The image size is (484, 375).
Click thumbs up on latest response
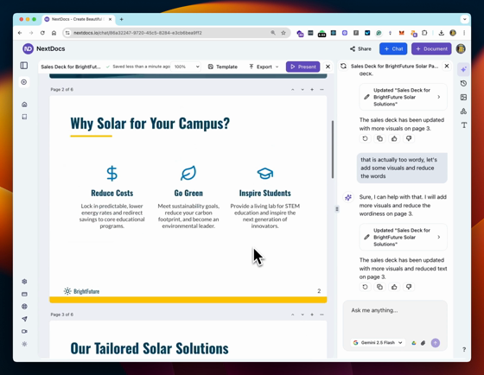394,287
